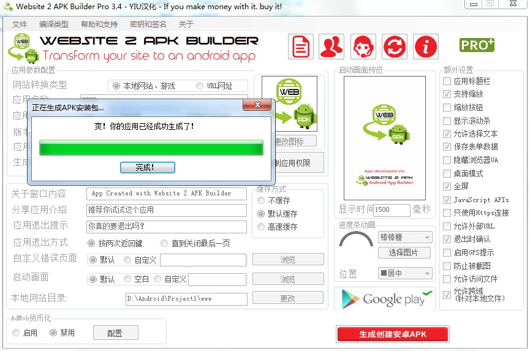
Task: Open the 棒棒糖 progress animation dropdown
Action: 404,238
